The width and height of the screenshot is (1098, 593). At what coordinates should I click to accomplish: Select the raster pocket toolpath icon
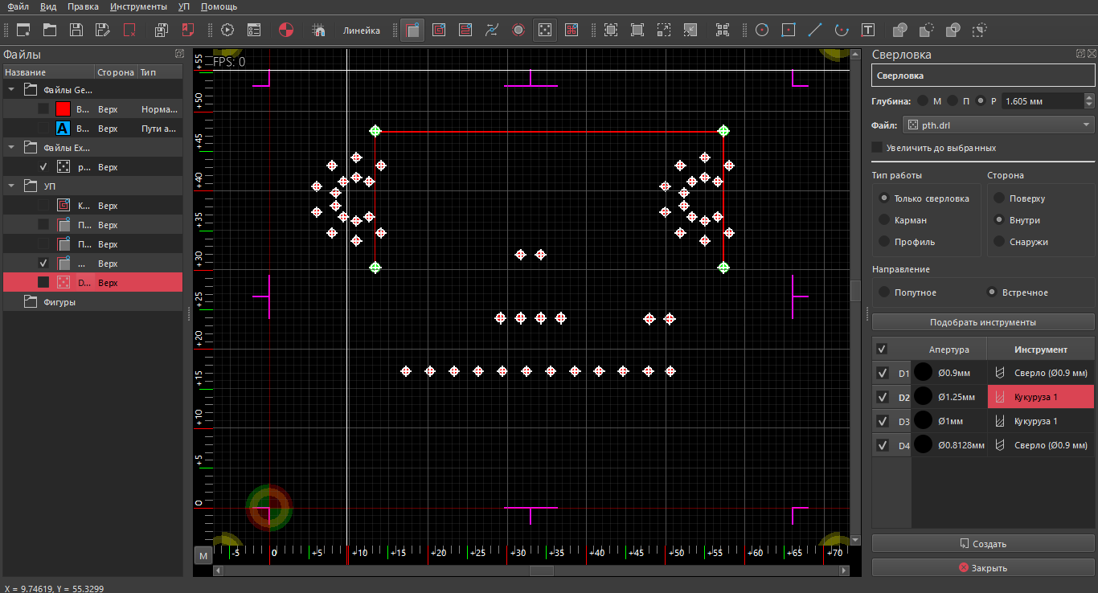tap(465, 30)
